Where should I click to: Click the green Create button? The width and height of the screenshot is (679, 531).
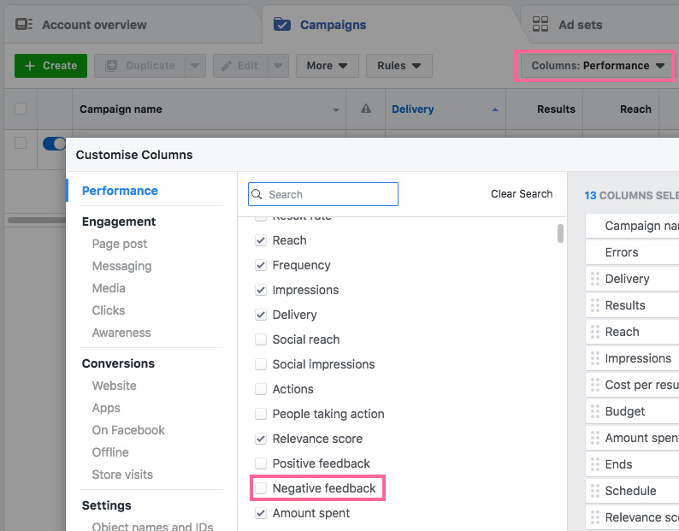pyautogui.click(x=50, y=65)
